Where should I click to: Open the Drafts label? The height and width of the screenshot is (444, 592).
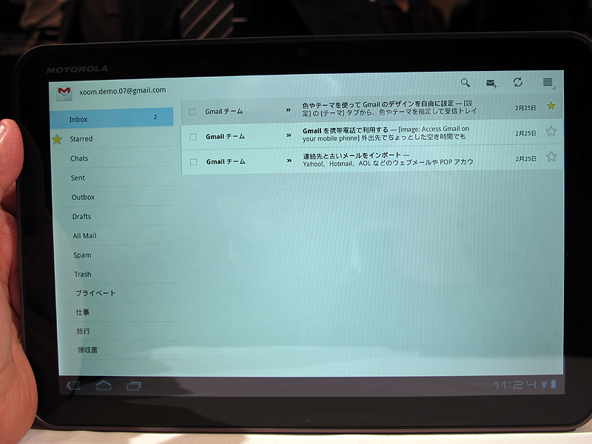coord(116,216)
